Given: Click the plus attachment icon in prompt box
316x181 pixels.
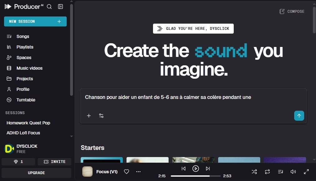Looking at the screenshot, I should coord(89,116).
